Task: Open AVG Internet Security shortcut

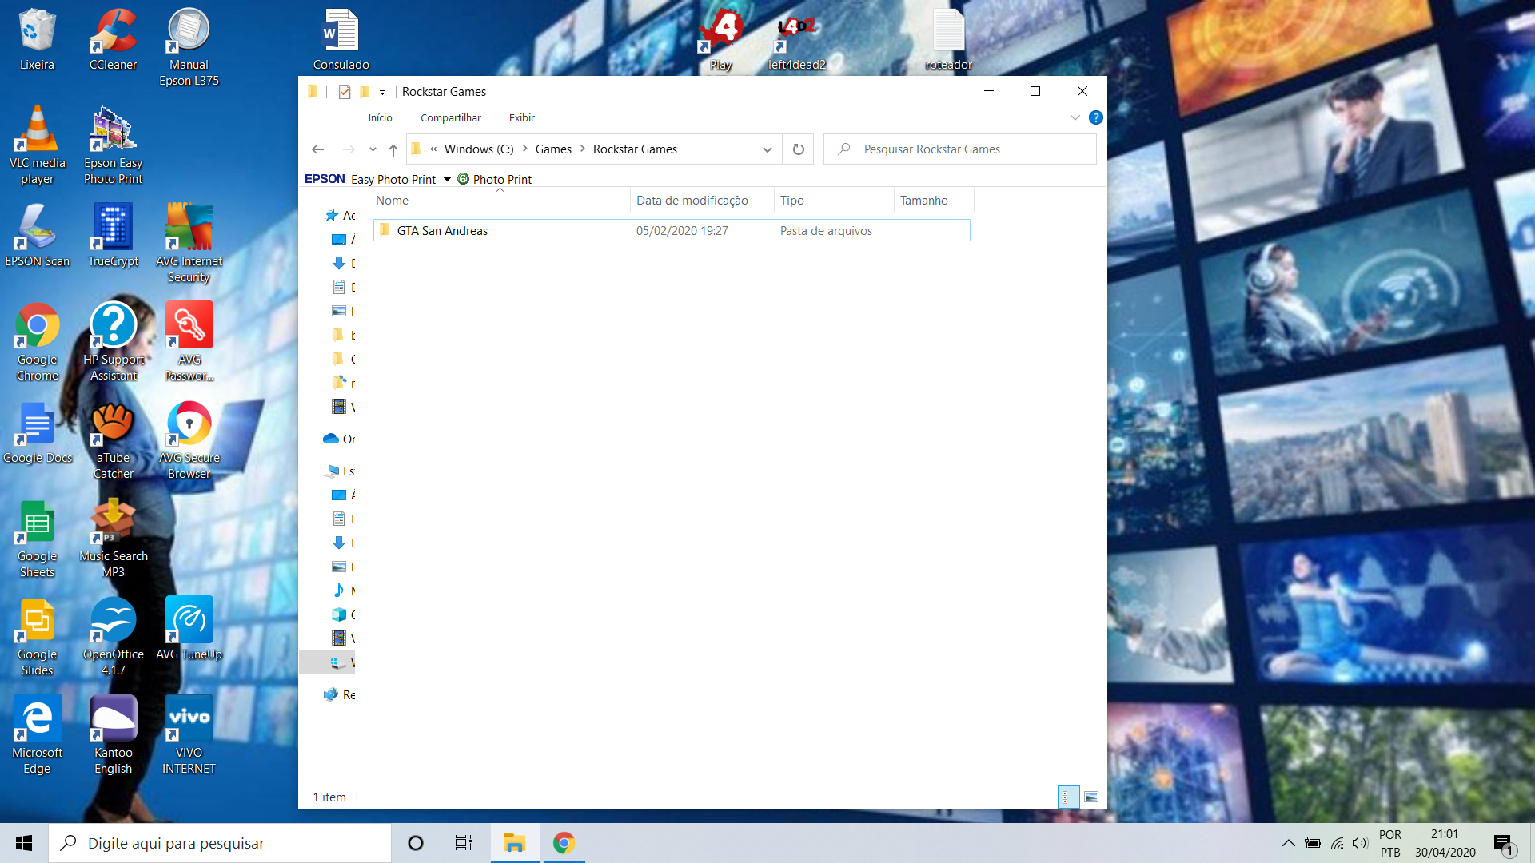Action: click(x=189, y=244)
